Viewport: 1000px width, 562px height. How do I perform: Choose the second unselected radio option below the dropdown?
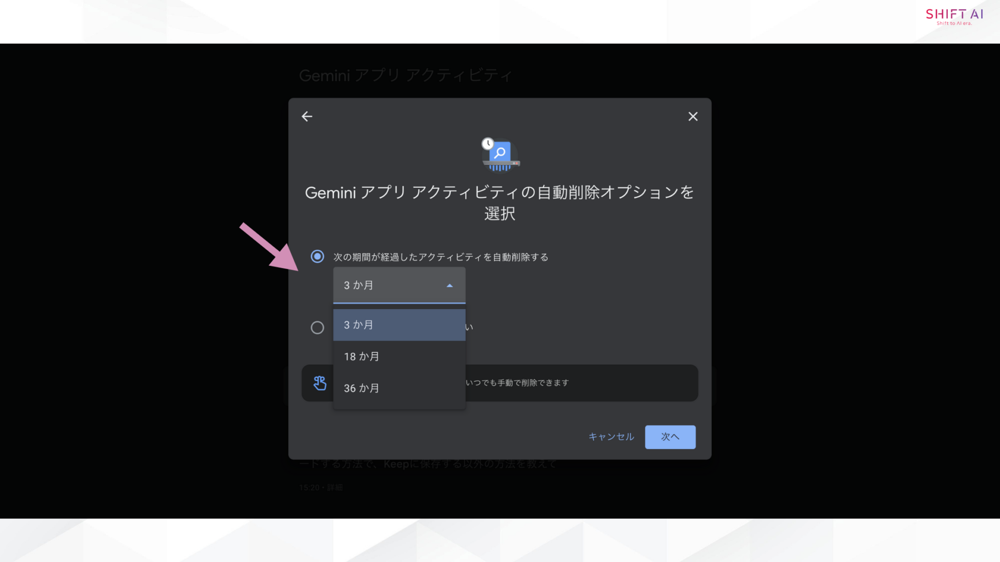(317, 327)
